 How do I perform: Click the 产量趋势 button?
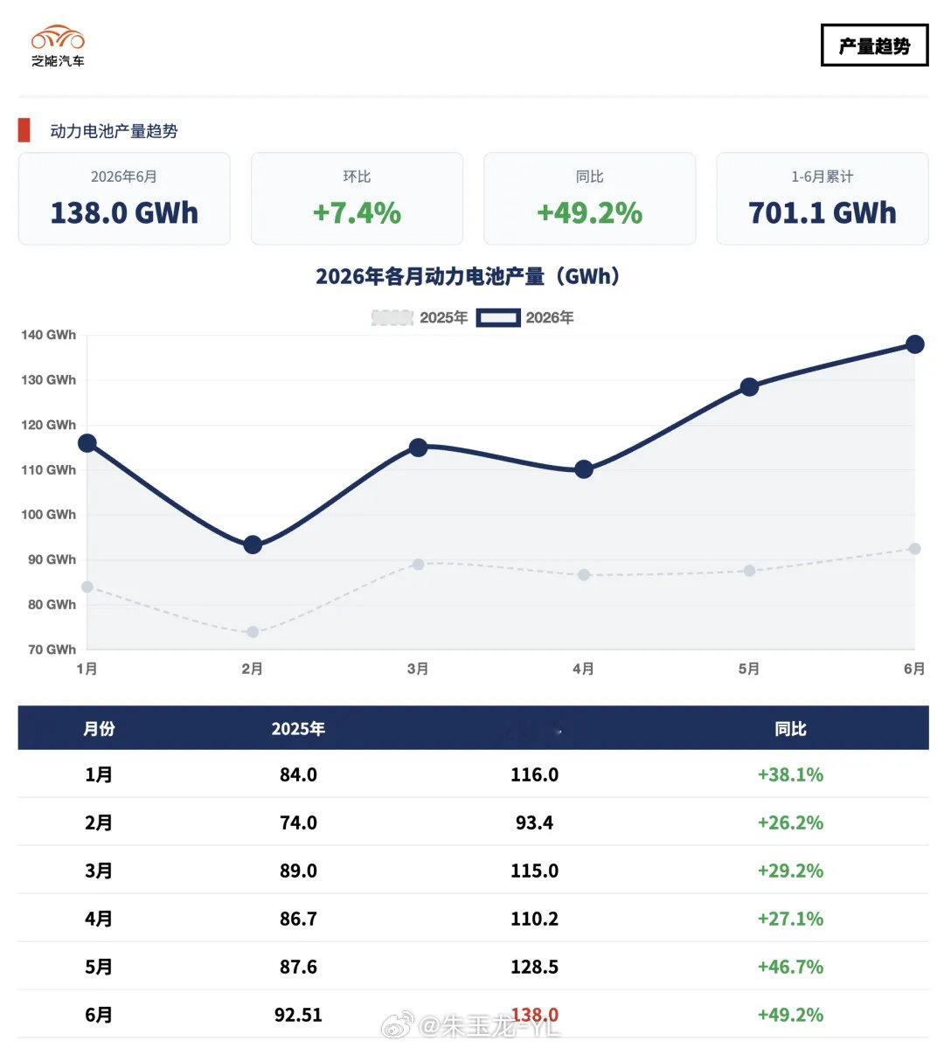click(874, 45)
